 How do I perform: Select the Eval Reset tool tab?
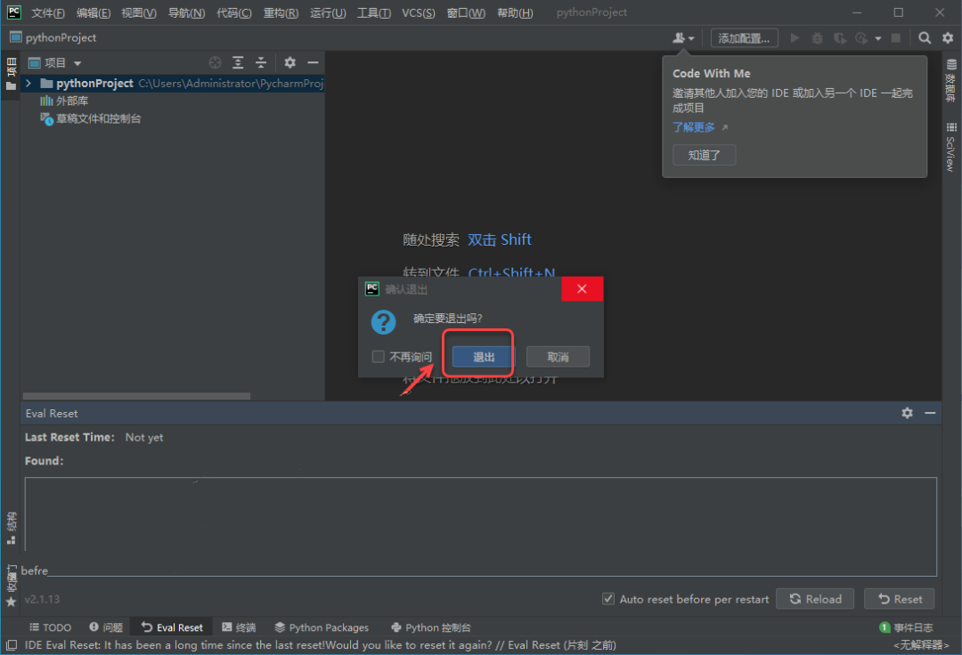point(172,627)
